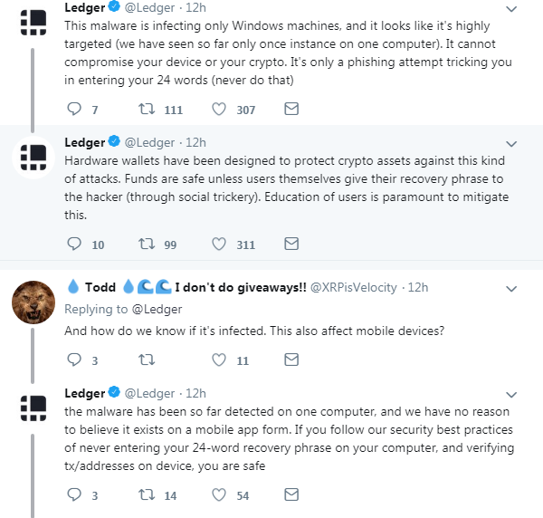
Task: Like Todd's reply with 11 likes
Action: [x=219, y=360]
